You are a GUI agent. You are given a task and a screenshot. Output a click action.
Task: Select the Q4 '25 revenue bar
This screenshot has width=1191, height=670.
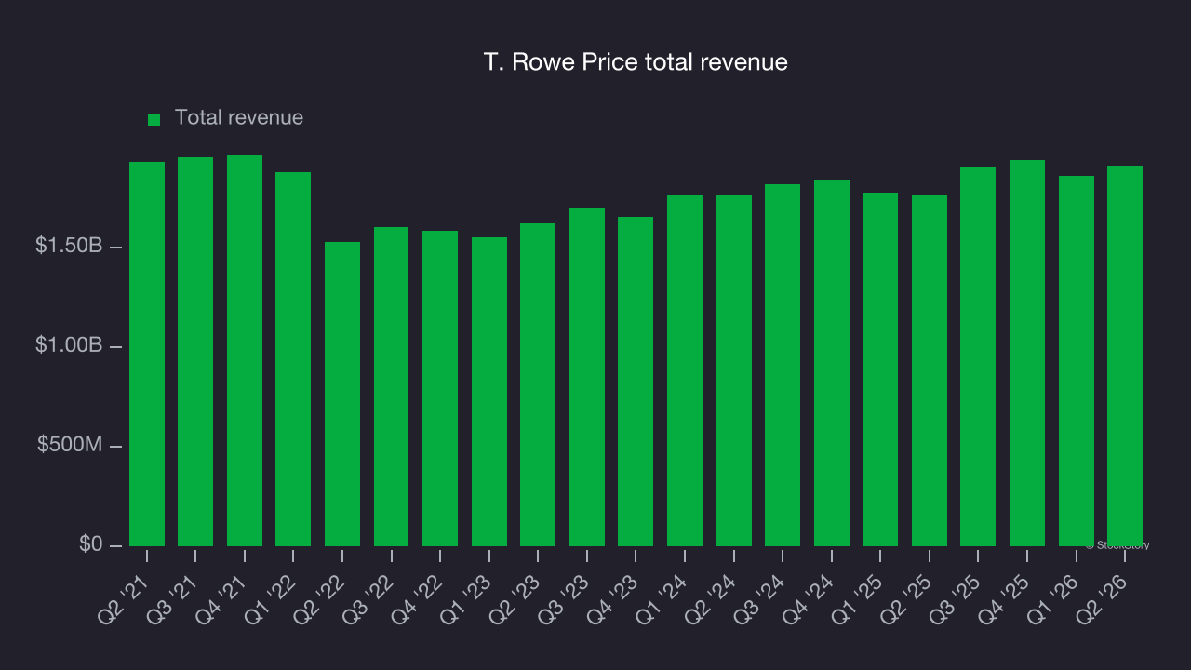click(x=1027, y=353)
